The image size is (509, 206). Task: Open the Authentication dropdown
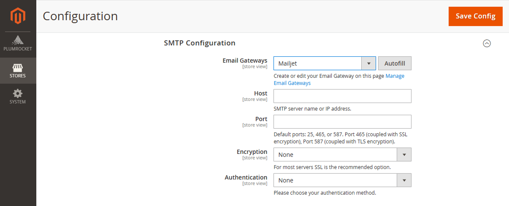coord(342,180)
